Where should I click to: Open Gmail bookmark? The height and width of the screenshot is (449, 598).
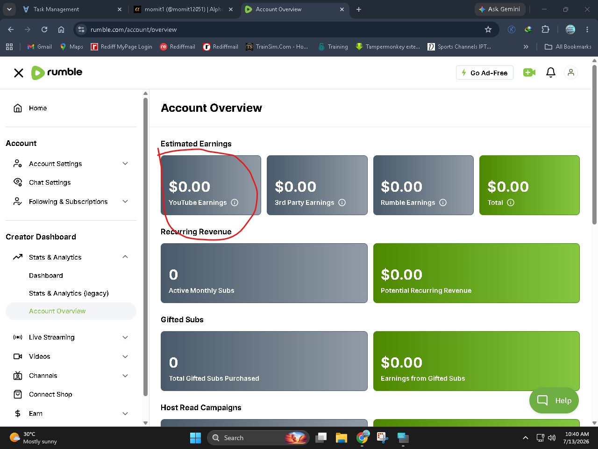pyautogui.click(x=40, y=47)
